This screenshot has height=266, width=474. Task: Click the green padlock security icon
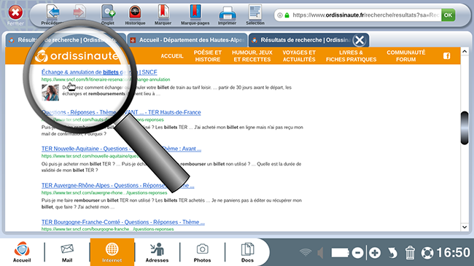coord(287,15)
